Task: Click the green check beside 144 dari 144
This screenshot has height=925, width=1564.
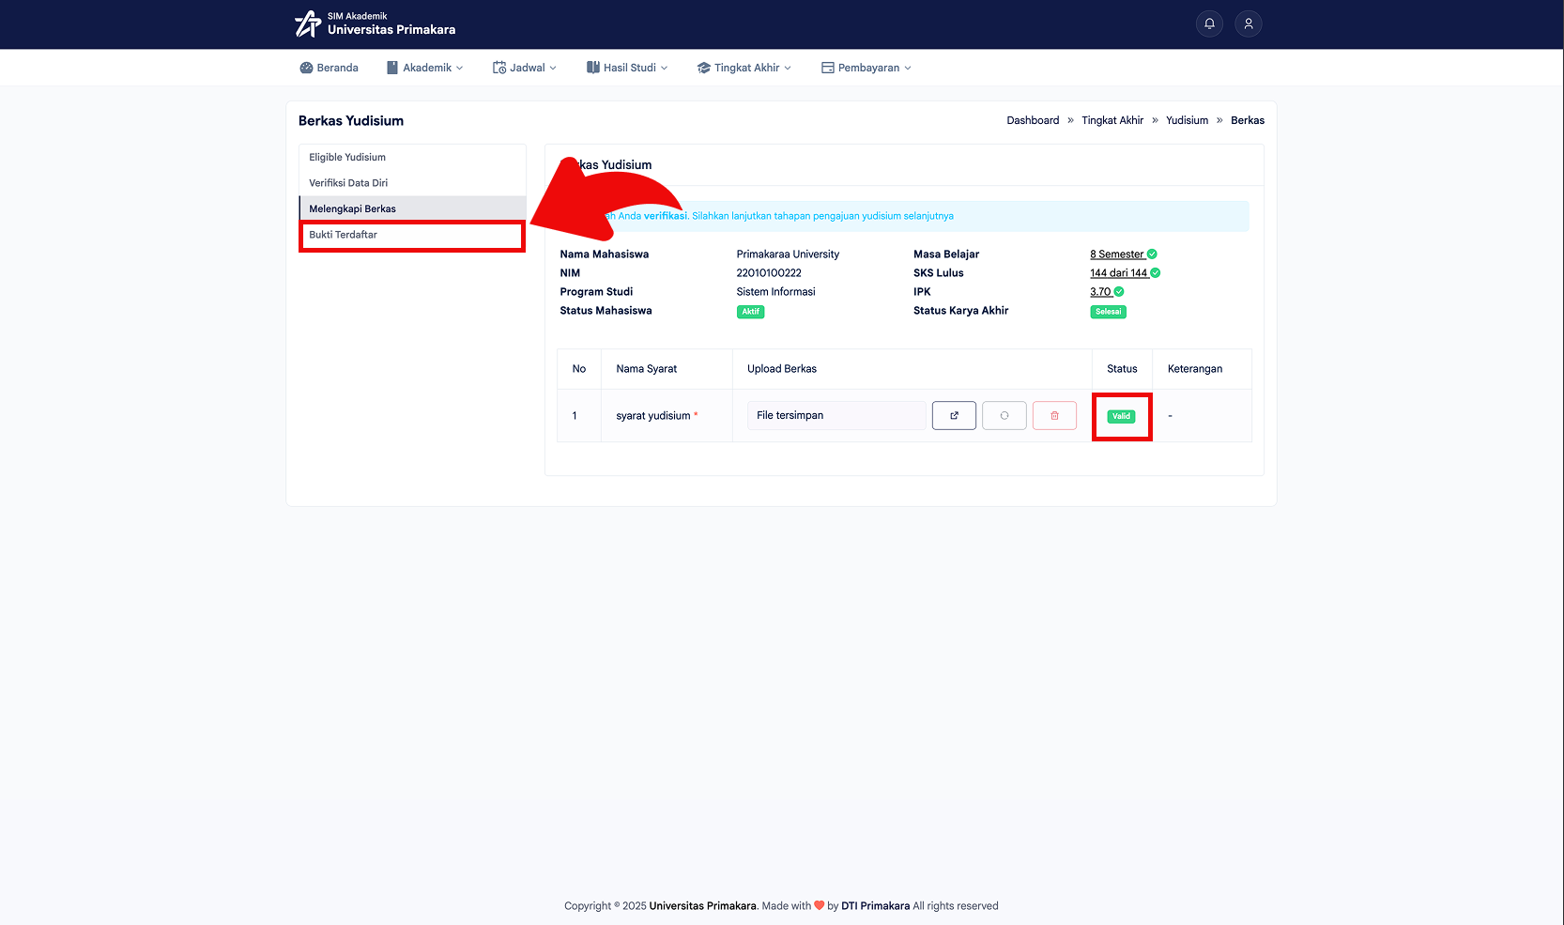Action: (1156, 273)
